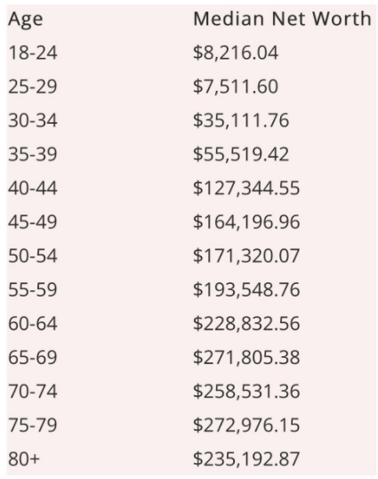
Task: Select the $171,320.07 value
Action: [246, 256]
